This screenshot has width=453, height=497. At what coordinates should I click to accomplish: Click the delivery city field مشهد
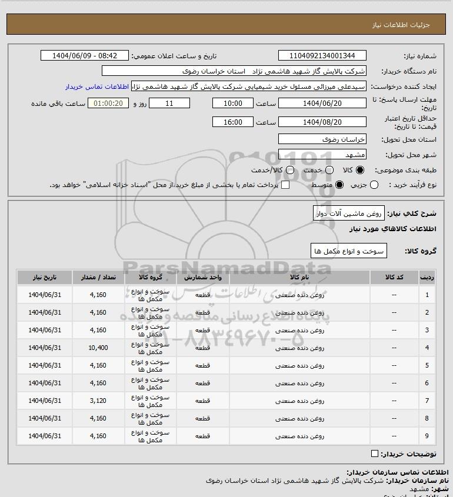(x=322, y=155)
